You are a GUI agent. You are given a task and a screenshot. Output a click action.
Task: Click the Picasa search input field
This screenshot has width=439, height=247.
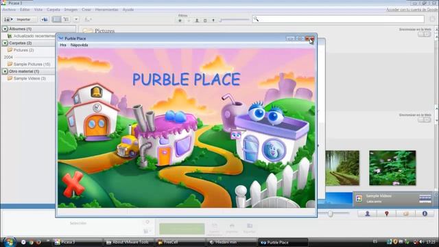click(338, 19)
